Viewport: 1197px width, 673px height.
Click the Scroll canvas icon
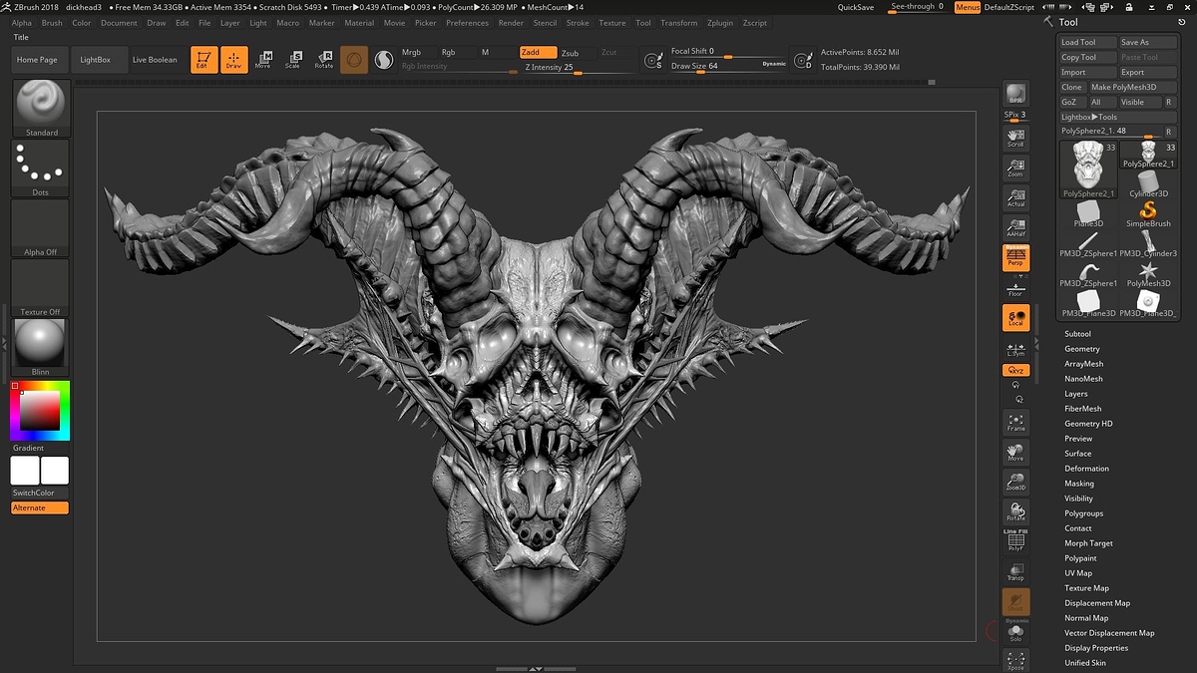1015,138
